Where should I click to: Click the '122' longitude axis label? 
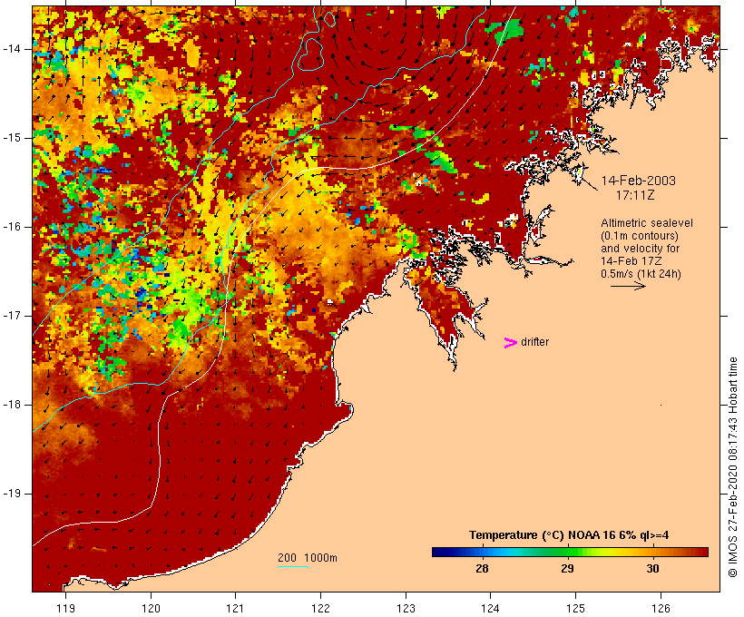321,608
